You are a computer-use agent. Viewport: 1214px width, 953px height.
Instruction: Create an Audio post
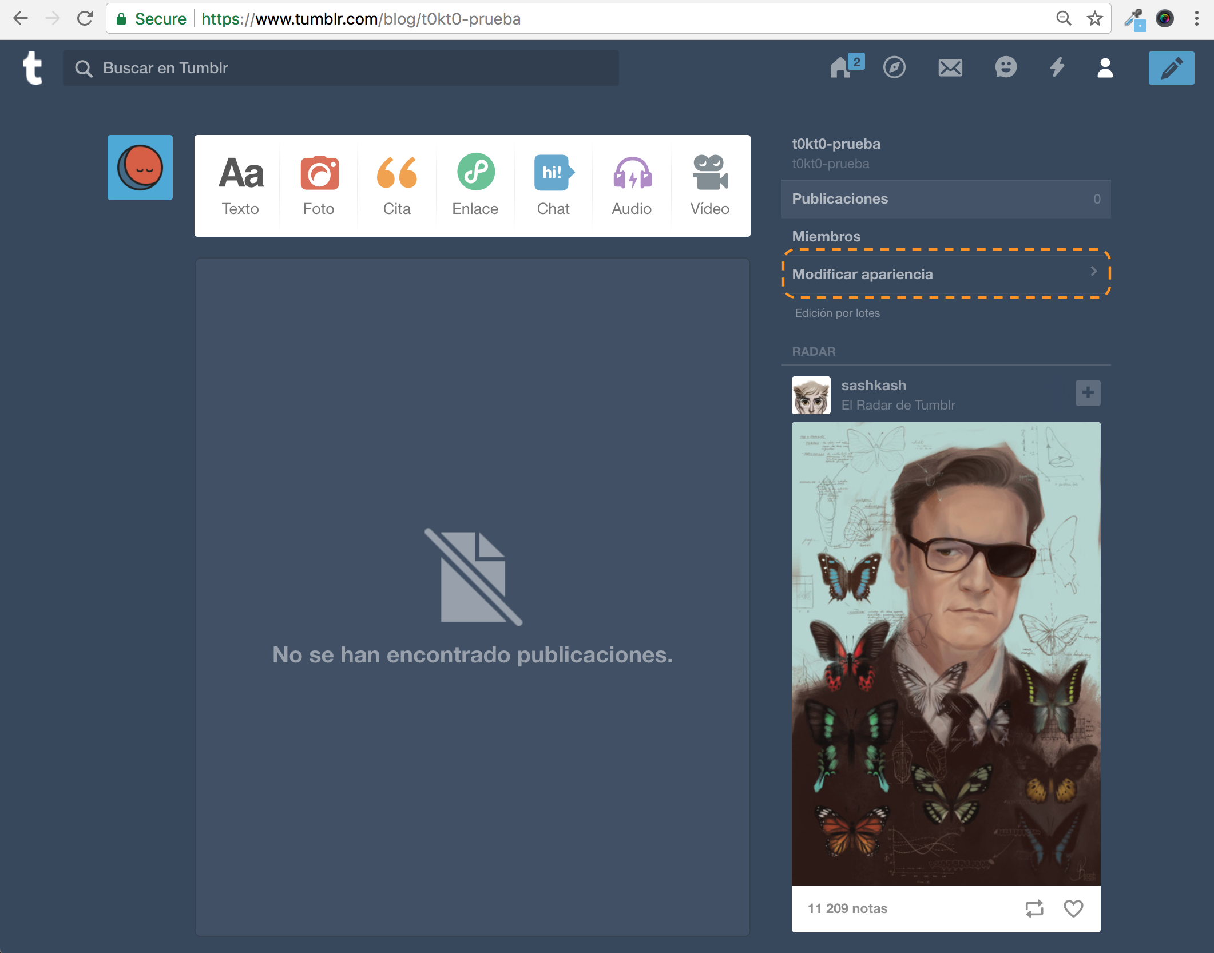[632, 186]
